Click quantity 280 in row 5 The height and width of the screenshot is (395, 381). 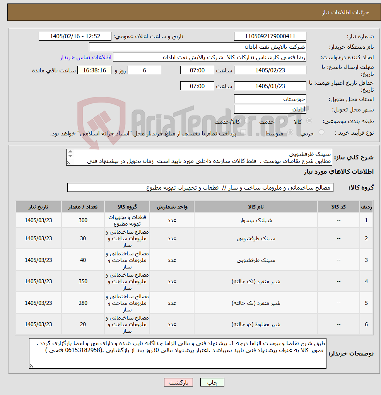[x=83, y=303]
